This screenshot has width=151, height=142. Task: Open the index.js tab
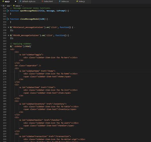(x=81, y=2)
